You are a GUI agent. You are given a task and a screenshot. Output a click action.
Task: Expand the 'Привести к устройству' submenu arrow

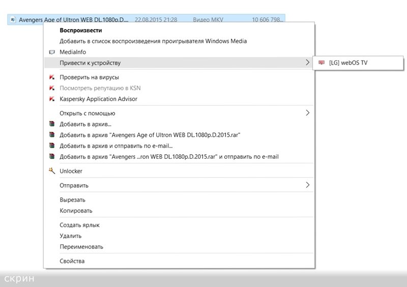tap(307, 63)
